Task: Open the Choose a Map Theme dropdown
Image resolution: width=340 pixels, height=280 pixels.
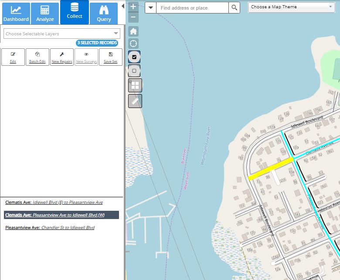Action: [291, 7]
